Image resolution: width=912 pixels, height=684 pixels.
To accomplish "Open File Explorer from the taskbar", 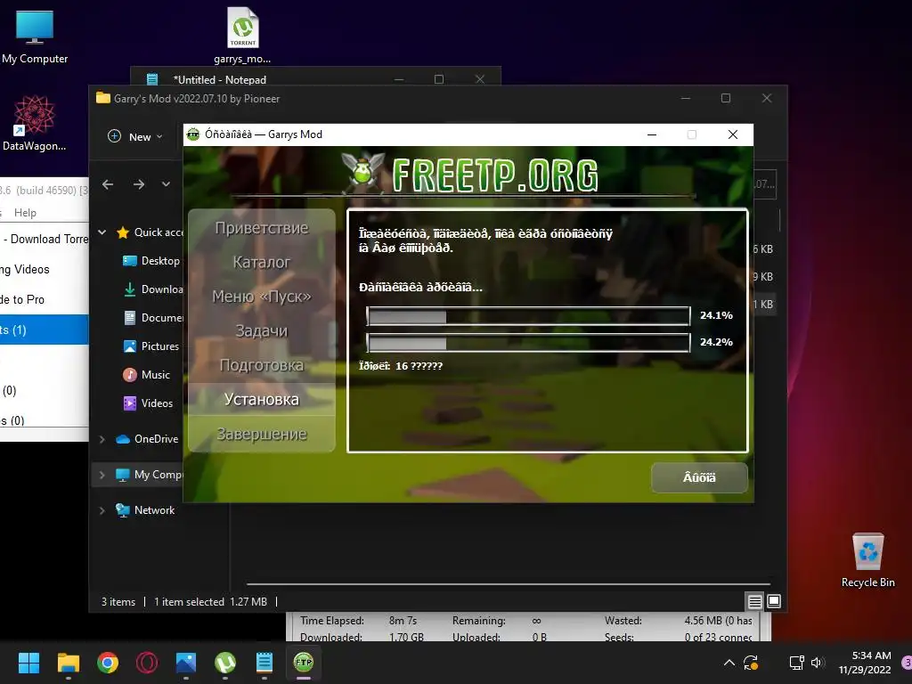I will pyautogui.click(x=68, y=663).
